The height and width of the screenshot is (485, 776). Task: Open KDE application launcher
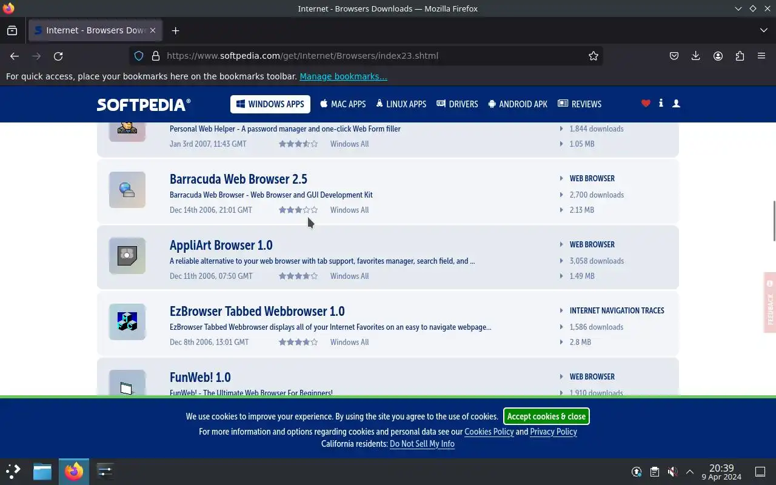(13, 471)
